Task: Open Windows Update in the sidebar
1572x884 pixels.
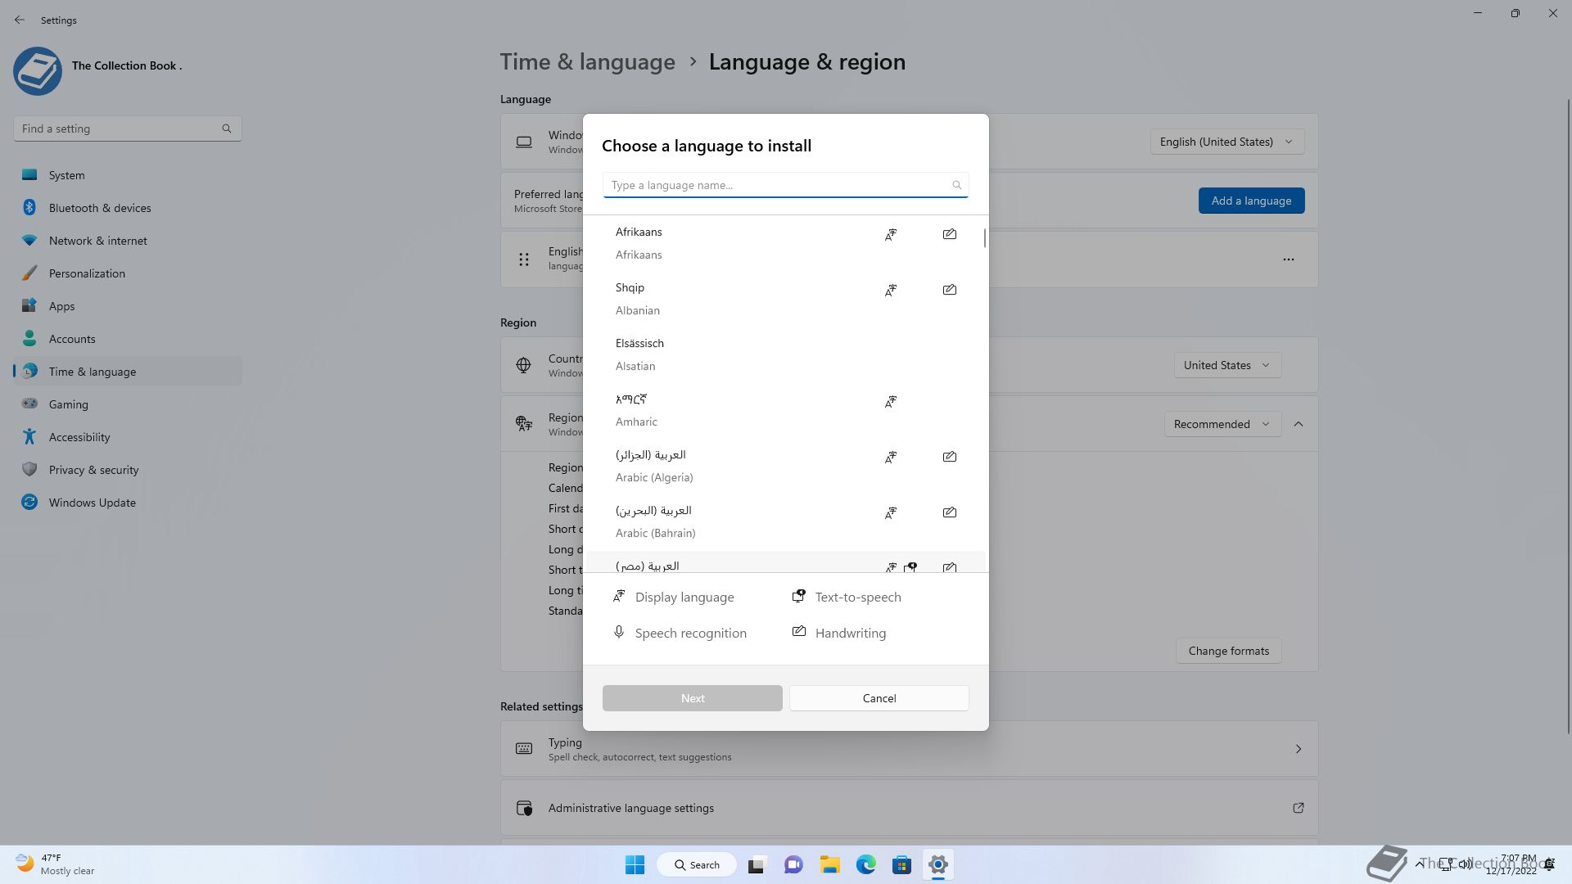Action: (92, 503)
